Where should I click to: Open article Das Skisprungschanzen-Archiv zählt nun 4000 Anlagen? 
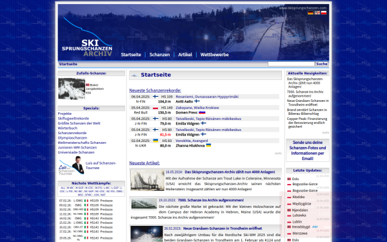coord(230,172)
